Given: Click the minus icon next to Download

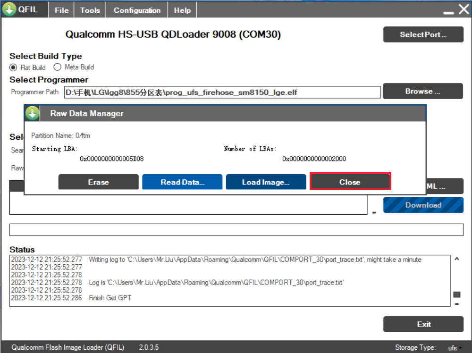Looking at the screenshot, I should 374,213.
